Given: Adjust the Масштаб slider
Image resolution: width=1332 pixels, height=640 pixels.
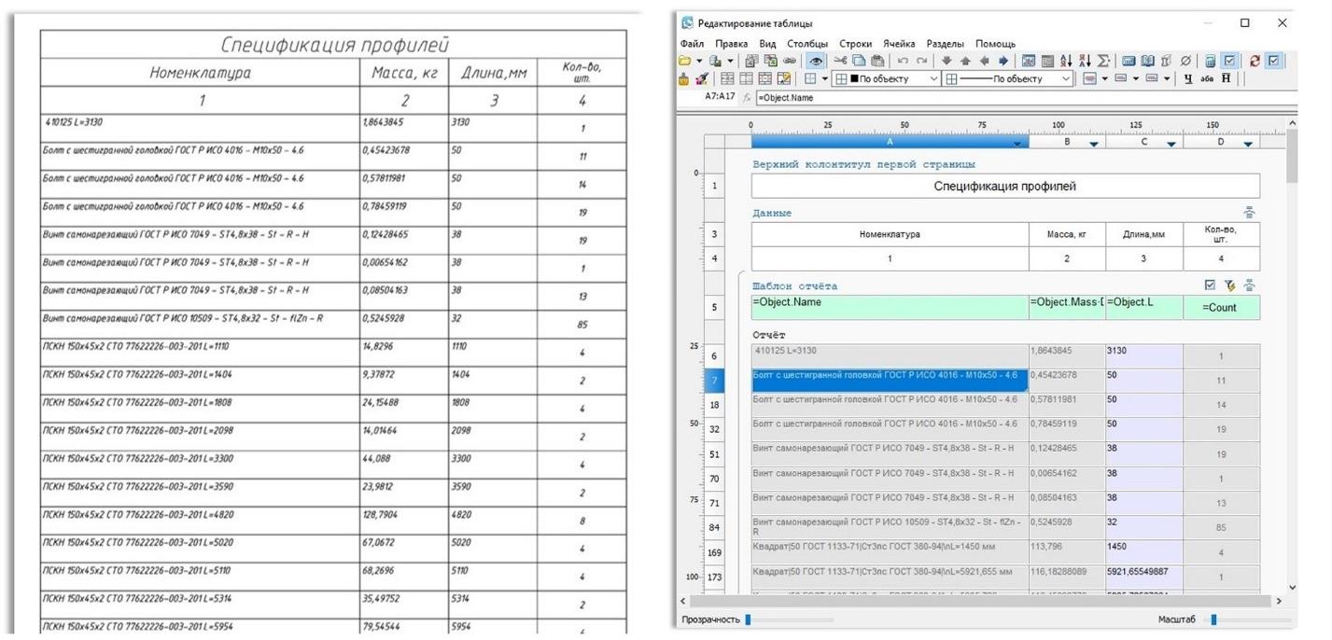Looking at the screenshot, I should click(1213, 619).
